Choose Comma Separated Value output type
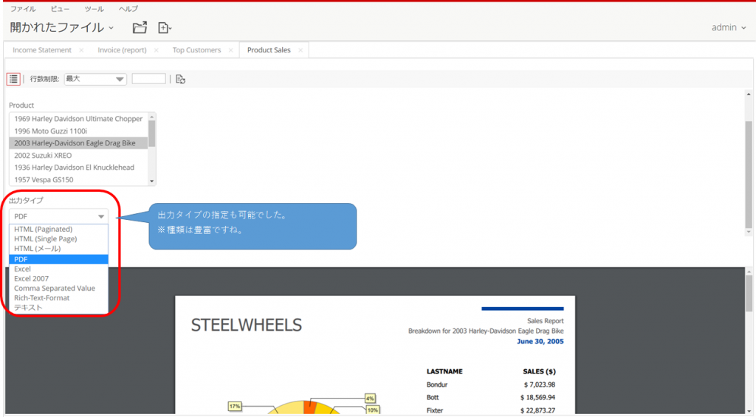 coord(58,289)
